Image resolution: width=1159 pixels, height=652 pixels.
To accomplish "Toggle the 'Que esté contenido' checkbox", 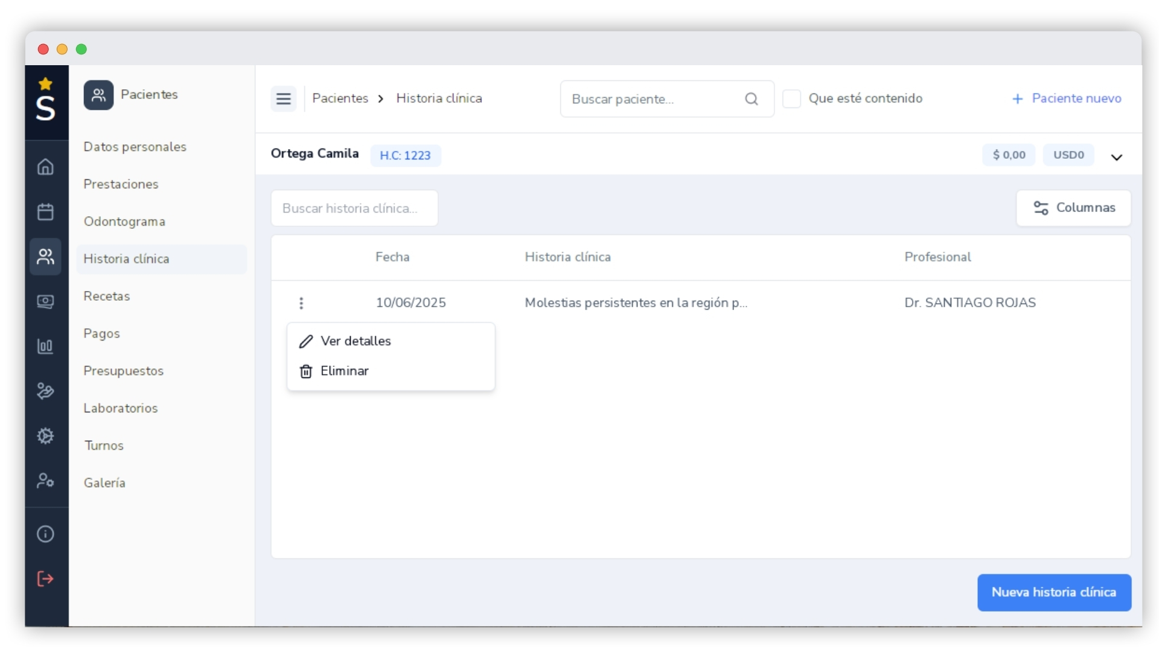I will click(x=791, y=98).
